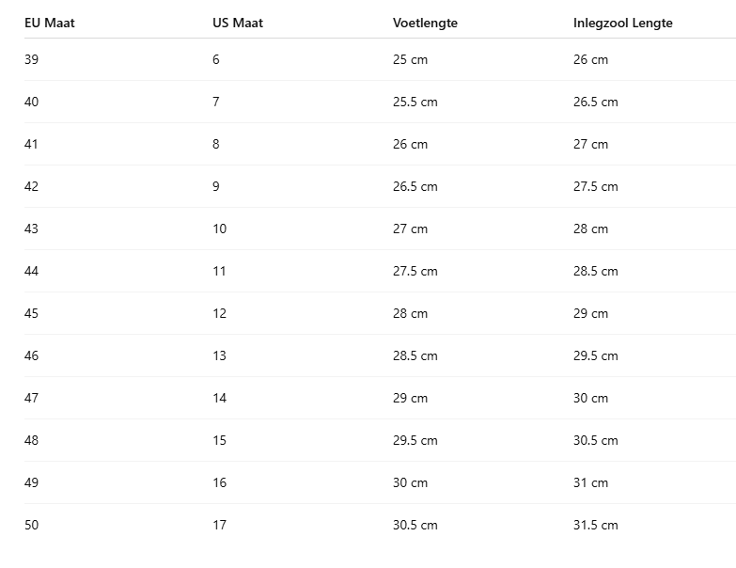Select EU size 50 cell
The width and height of the screenshot is (736, 568).
(x=31, y=525)
